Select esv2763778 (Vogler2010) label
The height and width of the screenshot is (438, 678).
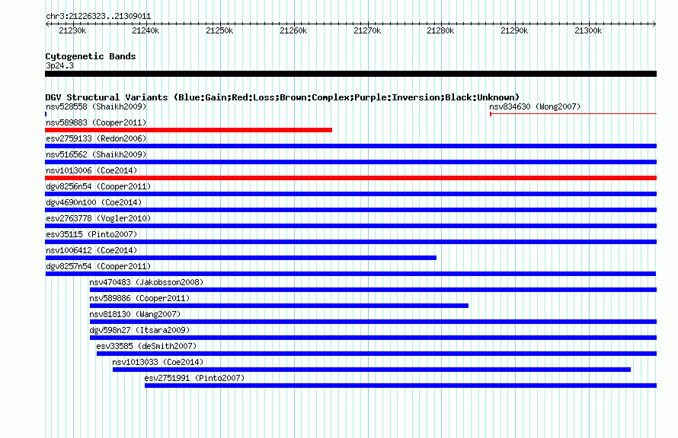point(98,218)
